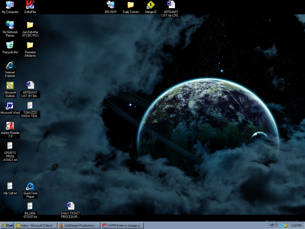Image resolution: width=305 pixels, height=229 pixels.
Task: Select the Daily Tickets folder
Action: pos(131,5)
